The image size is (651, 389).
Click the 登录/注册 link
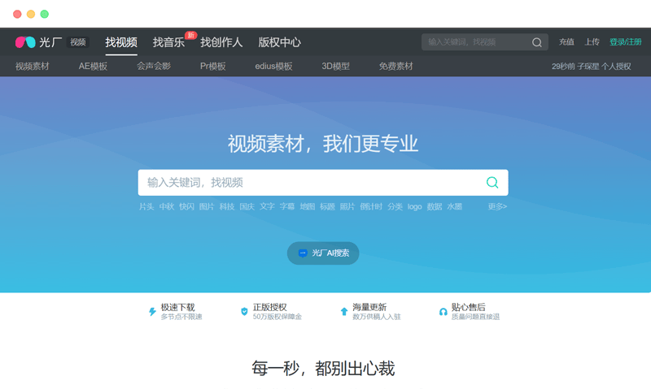pyautogui.click(x=625, y=42)
